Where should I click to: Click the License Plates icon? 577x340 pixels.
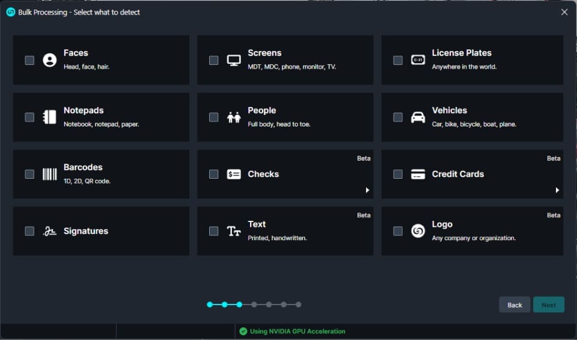coord(418,60)
